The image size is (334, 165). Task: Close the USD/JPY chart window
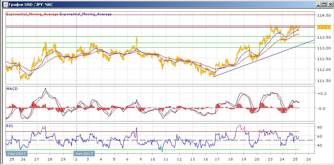[330, 4]
